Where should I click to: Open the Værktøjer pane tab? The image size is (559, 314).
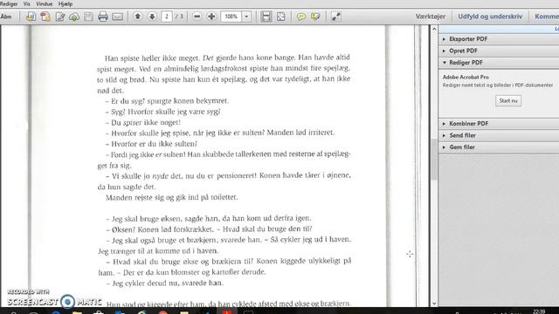point(430,17)
